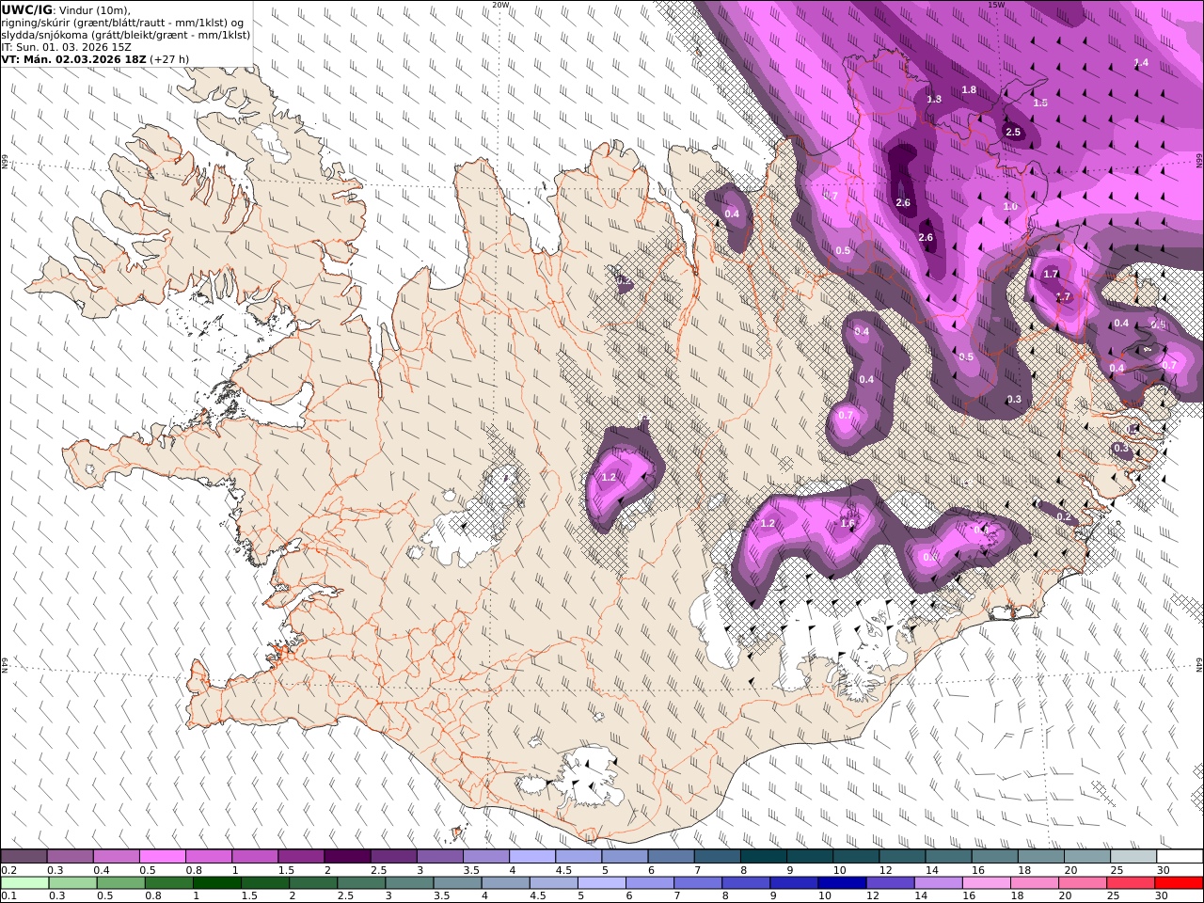Select the white snow legend swatch labeled 30

click(1180, 856)
